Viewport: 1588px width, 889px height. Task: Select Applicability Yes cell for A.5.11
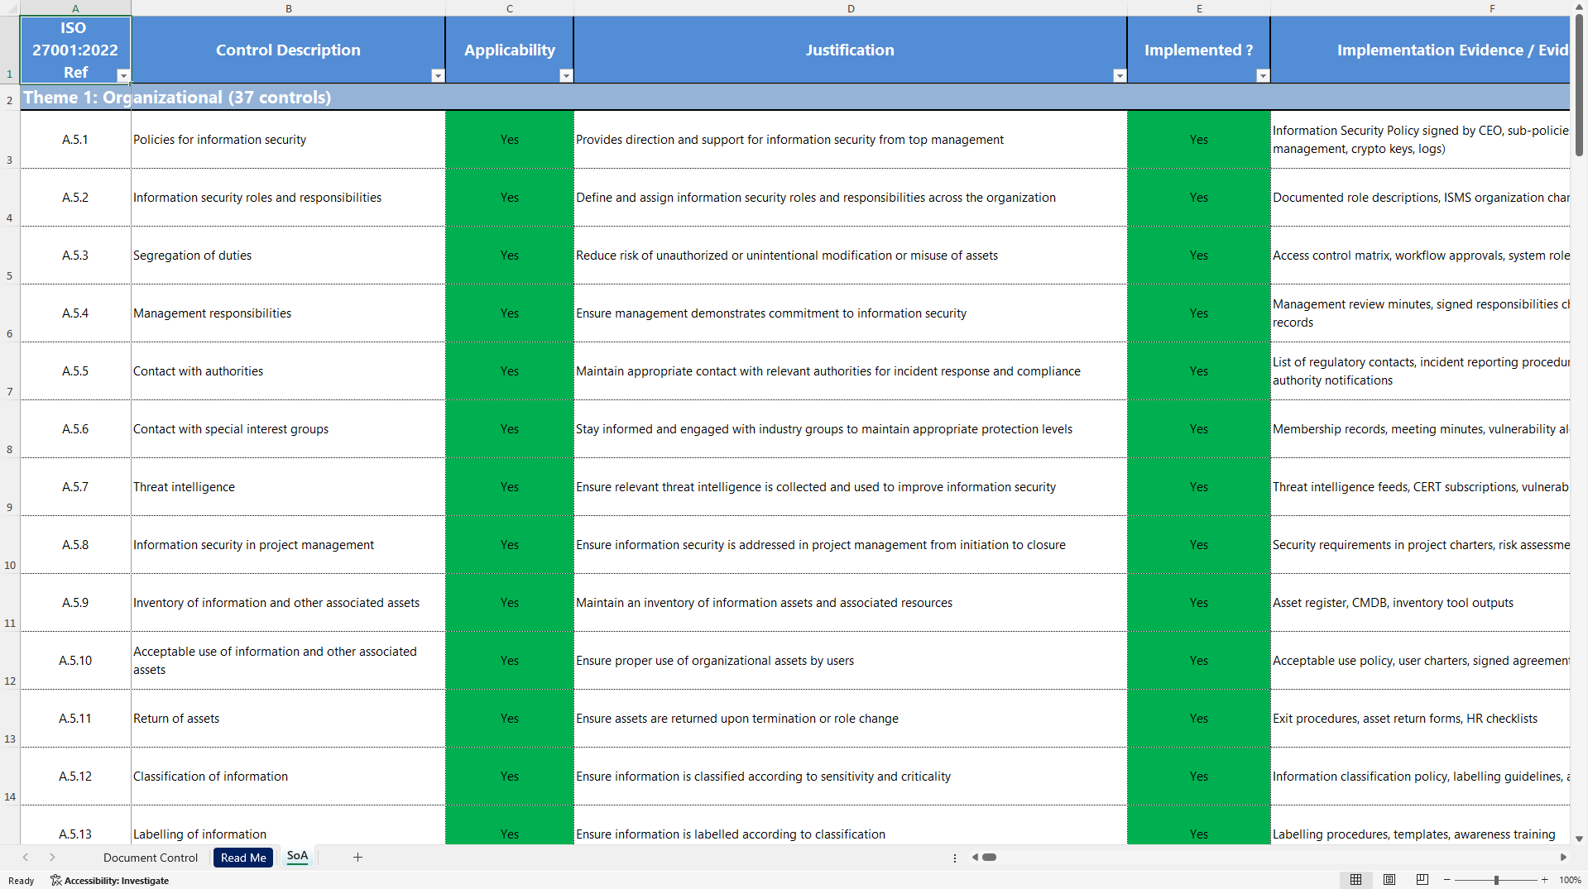point(510,719)
